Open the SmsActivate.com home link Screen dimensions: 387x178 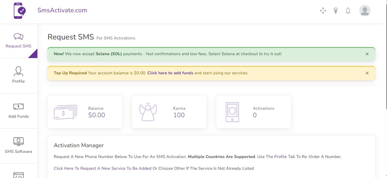[x=62, y=10]
